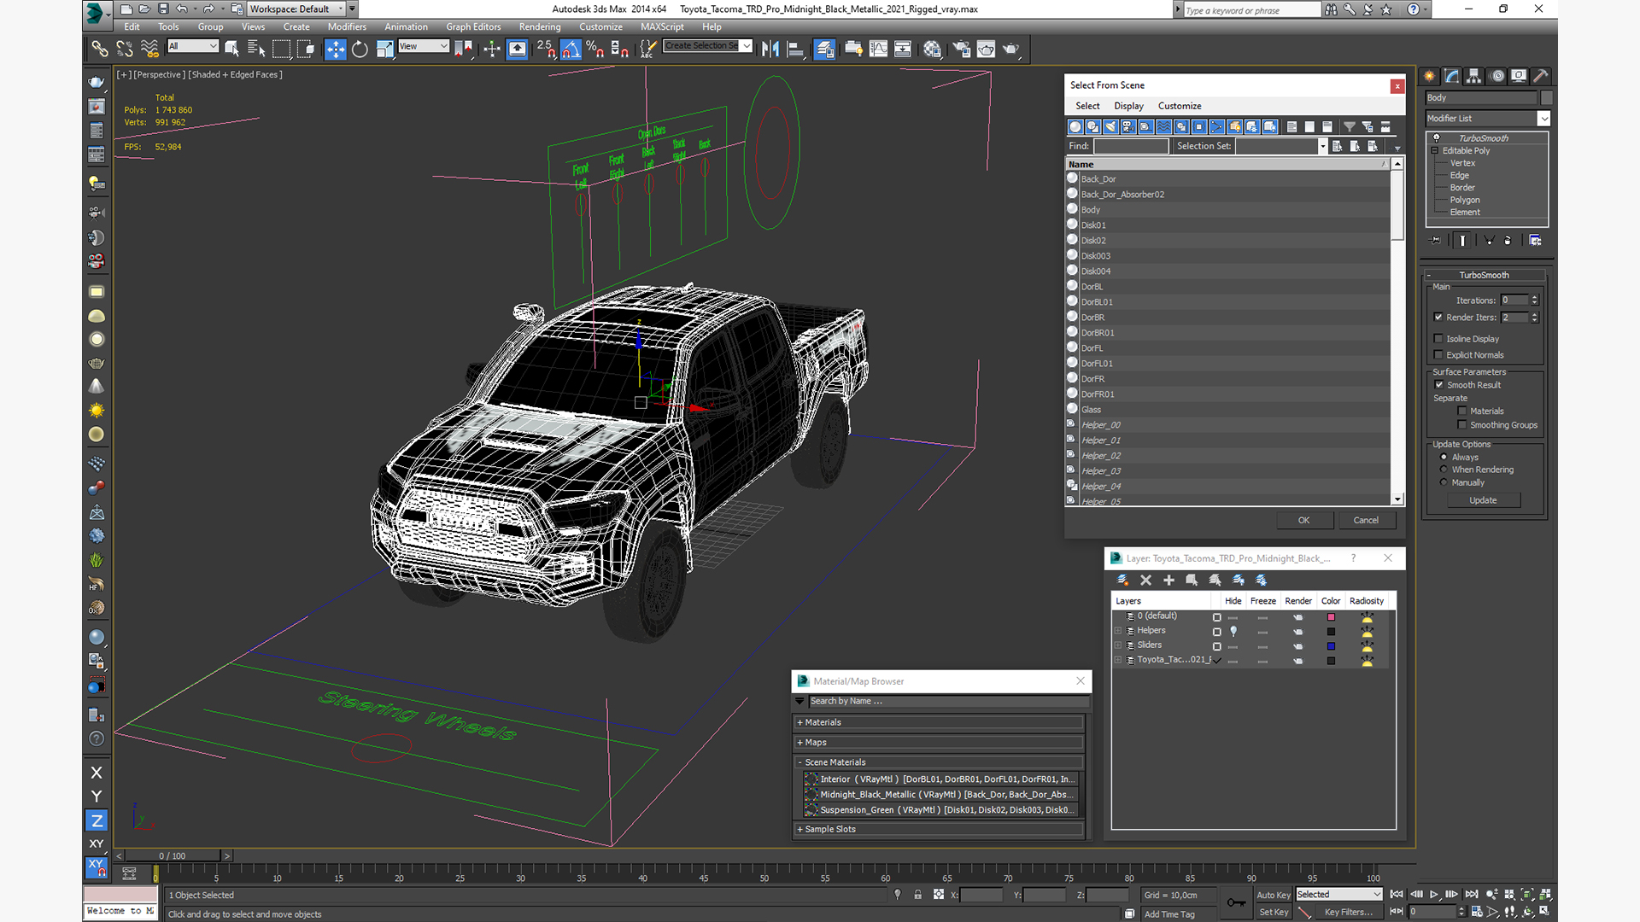
Task: Constrain to X axis in left toolbar
Action: point(97,773)
